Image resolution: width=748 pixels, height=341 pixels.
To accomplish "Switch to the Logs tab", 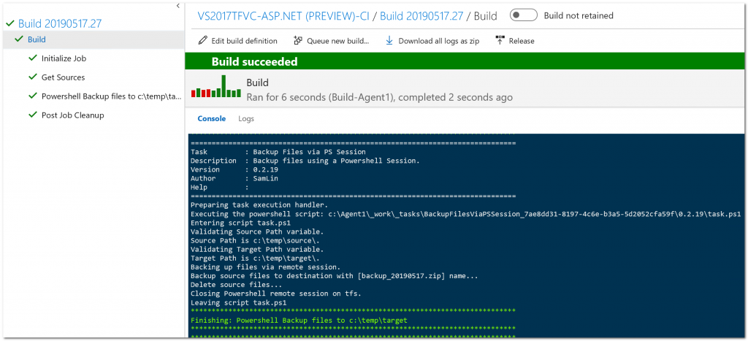I will 246,119.
